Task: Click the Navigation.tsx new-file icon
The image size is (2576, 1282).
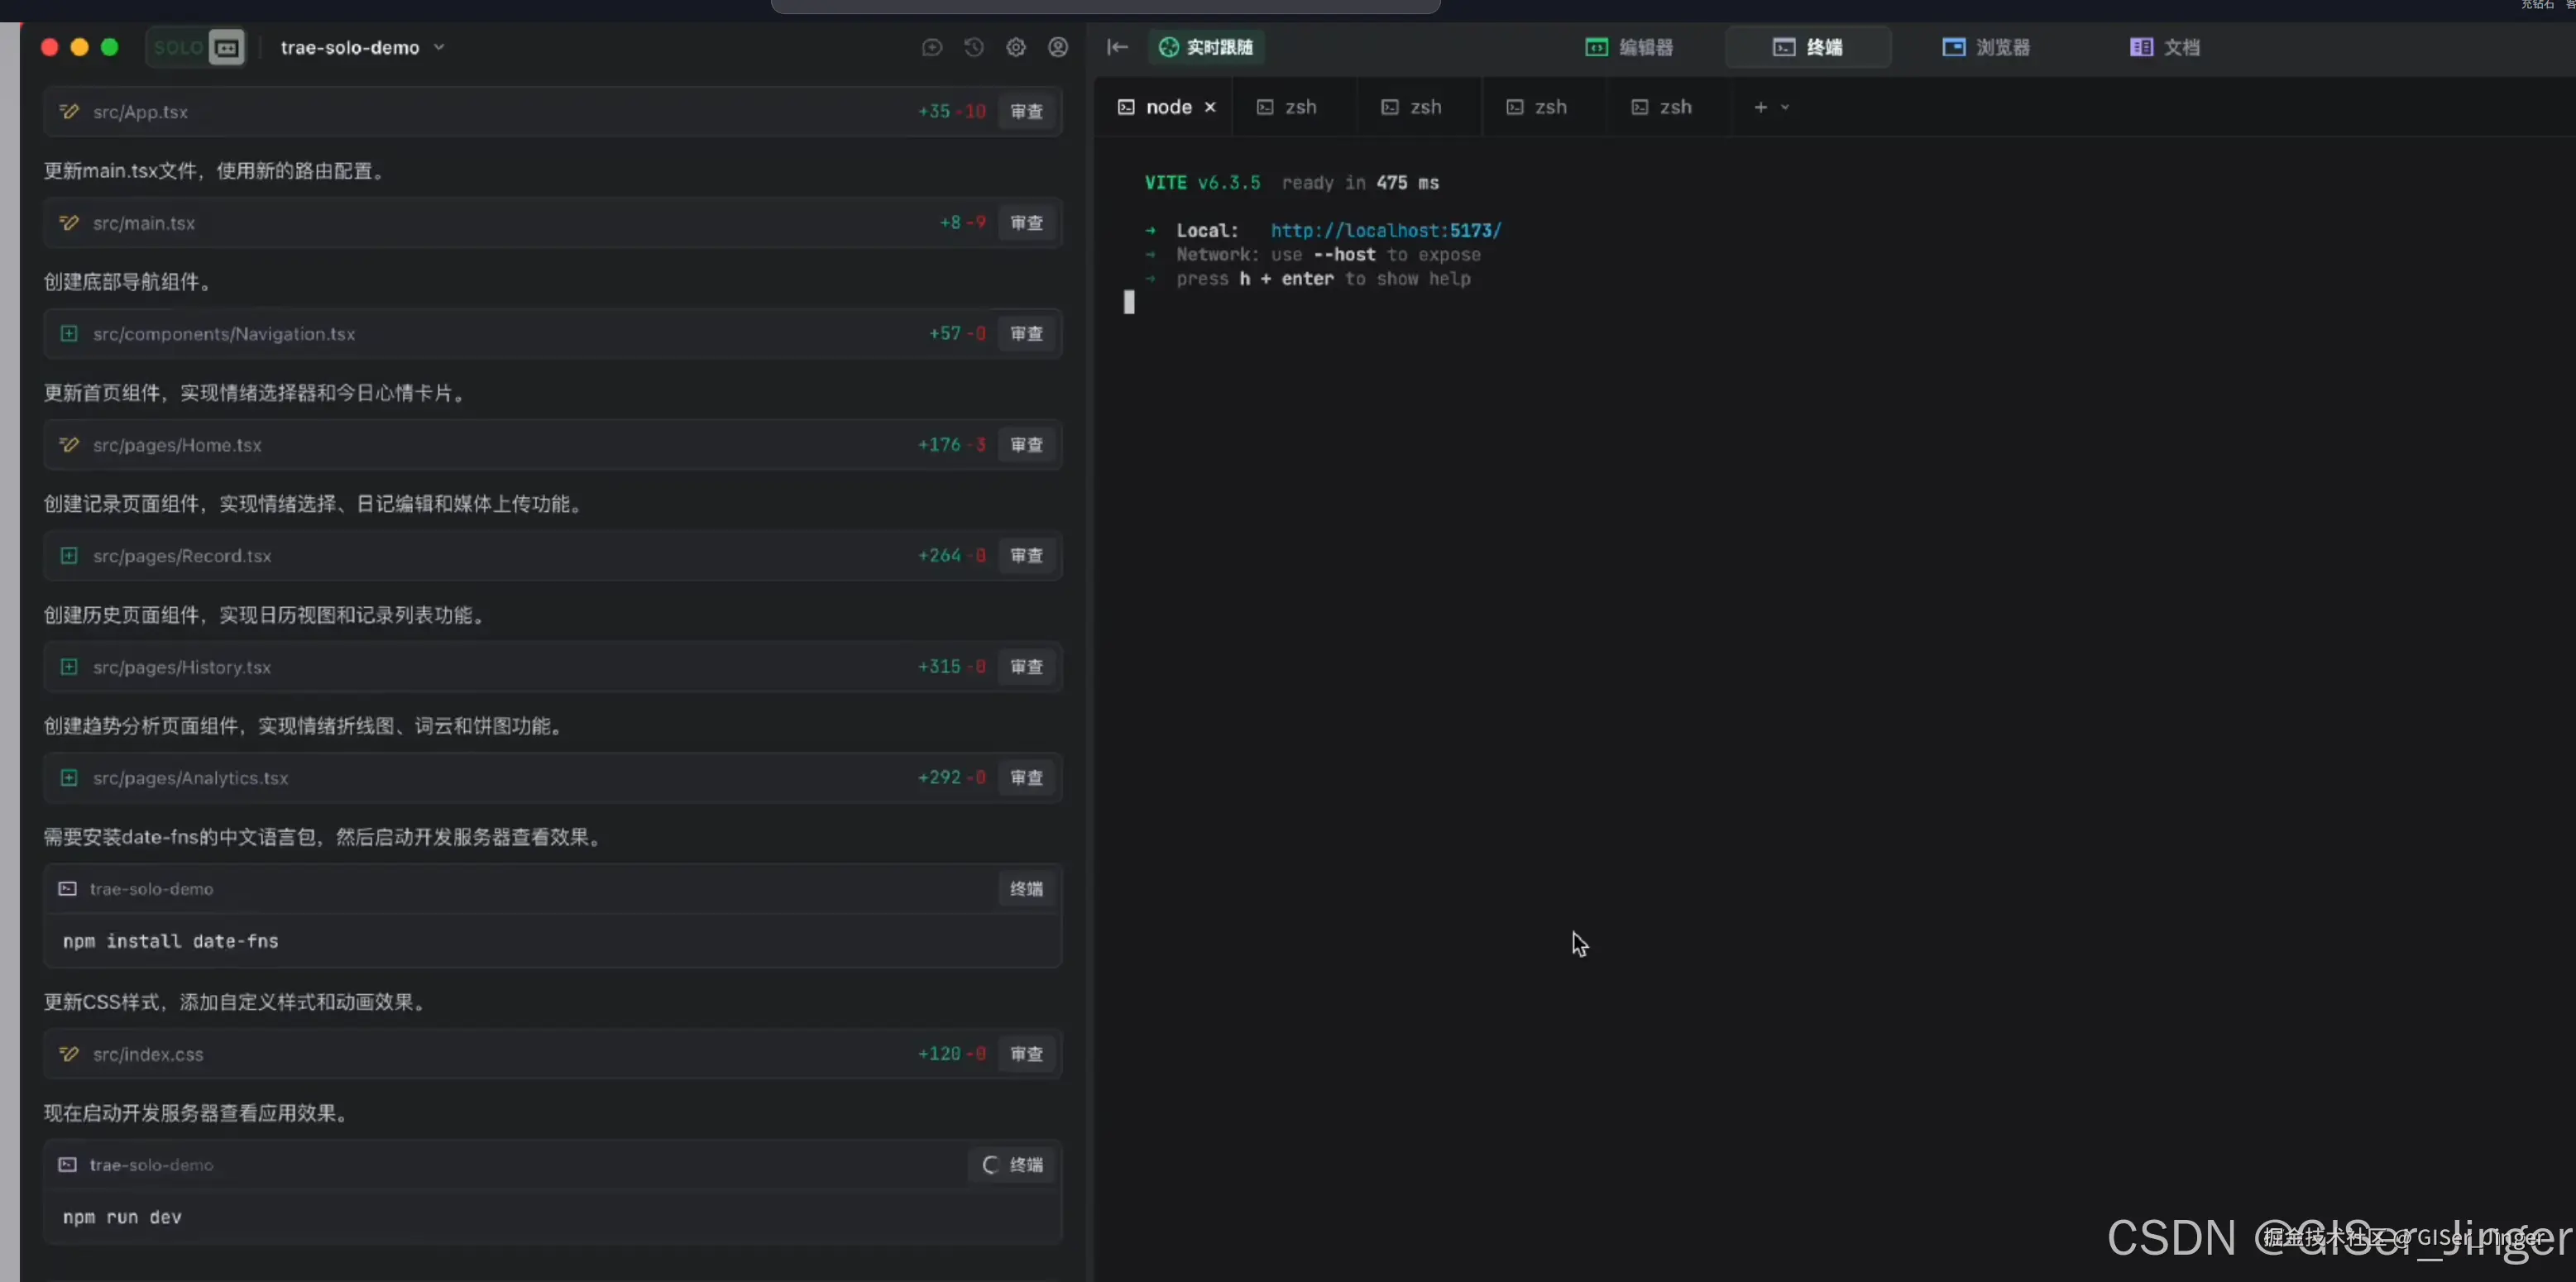Action: pos(69,334)
